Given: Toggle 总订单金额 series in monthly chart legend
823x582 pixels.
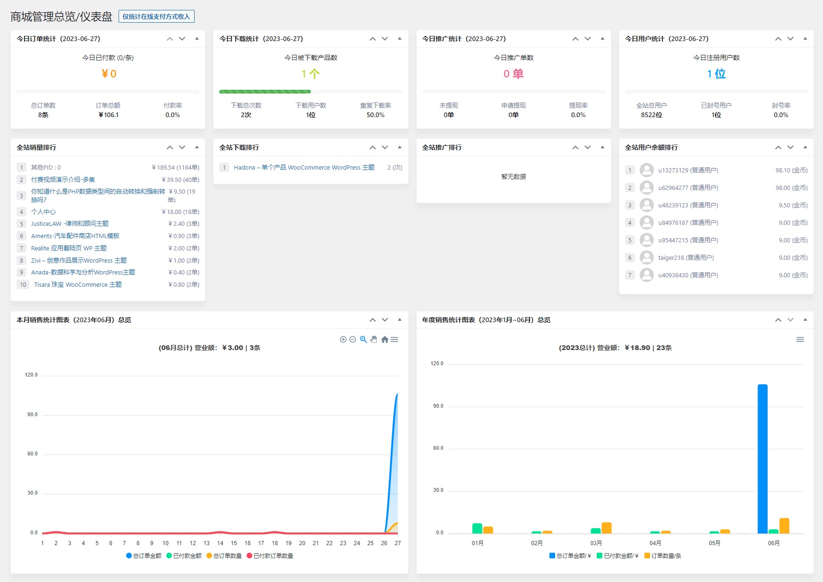Looking at the screenshot, I should pos(144,556).
